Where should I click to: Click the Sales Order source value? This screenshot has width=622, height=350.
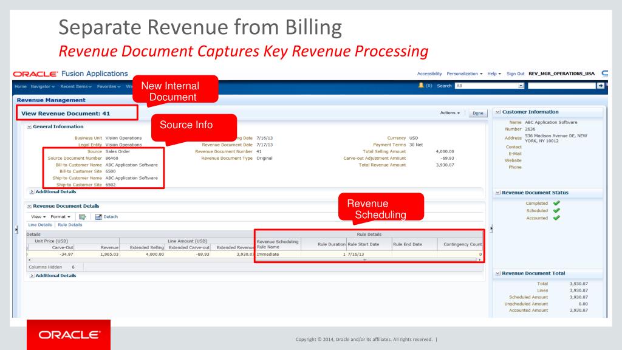[117, 151]
